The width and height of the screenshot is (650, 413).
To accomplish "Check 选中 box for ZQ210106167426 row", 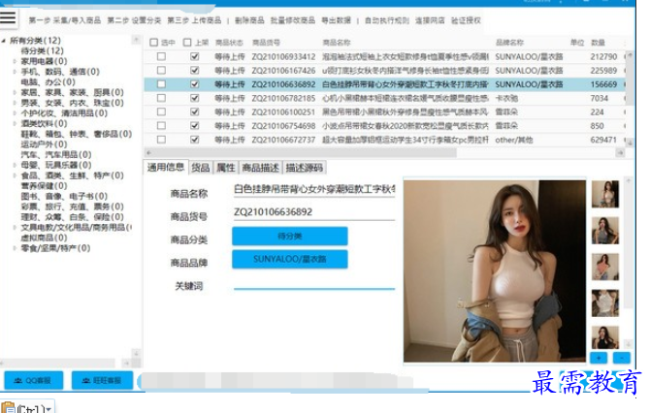I will coord(161,70).
